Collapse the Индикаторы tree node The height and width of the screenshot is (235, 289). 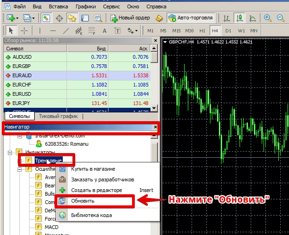[x=10, y=152]
